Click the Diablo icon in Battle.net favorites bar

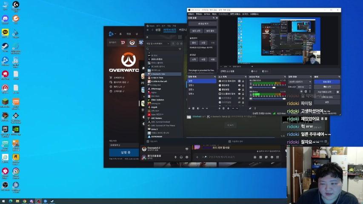tap(123, 42)
